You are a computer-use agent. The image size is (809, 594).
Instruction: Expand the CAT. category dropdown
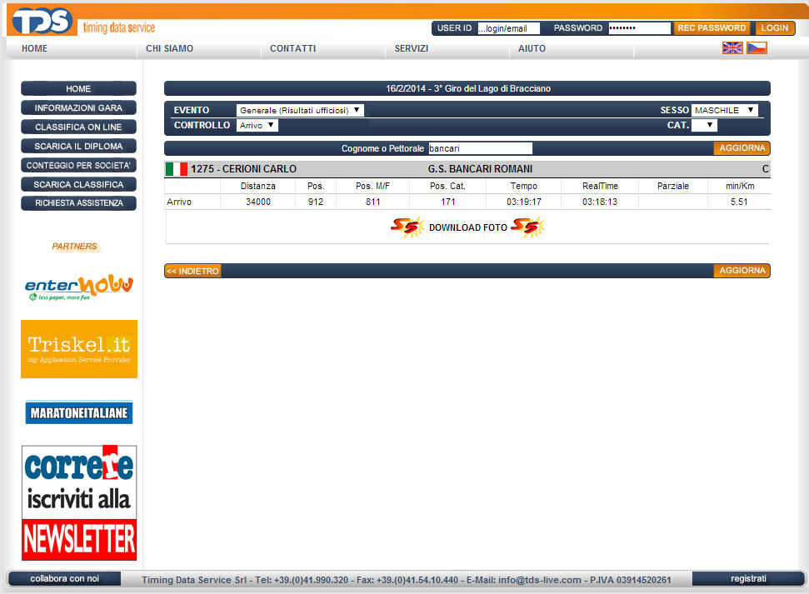[x=704, y=126]
